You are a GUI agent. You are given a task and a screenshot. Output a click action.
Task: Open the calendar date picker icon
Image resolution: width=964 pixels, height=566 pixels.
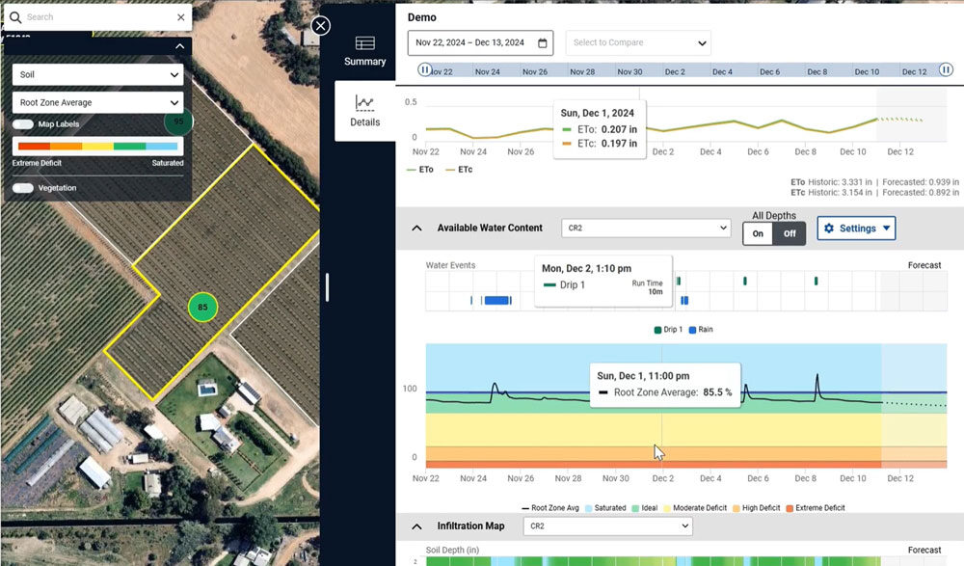[x=542, y=43]
